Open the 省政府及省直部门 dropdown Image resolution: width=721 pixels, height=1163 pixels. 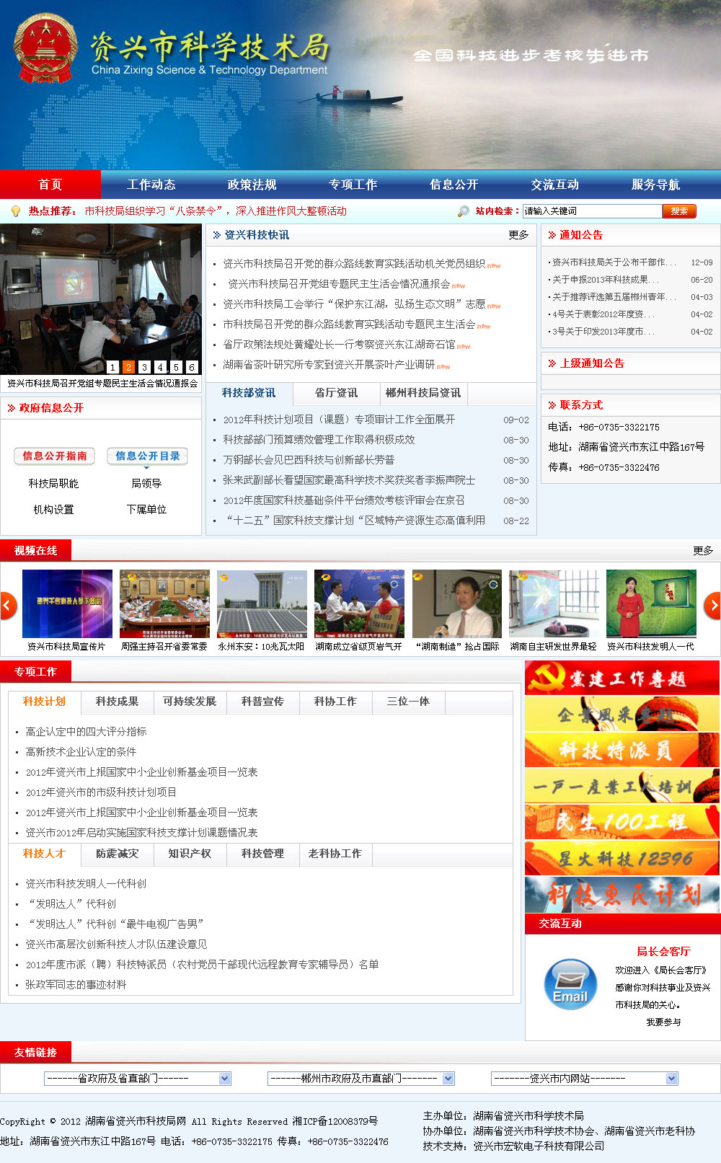pos(137,1079)
